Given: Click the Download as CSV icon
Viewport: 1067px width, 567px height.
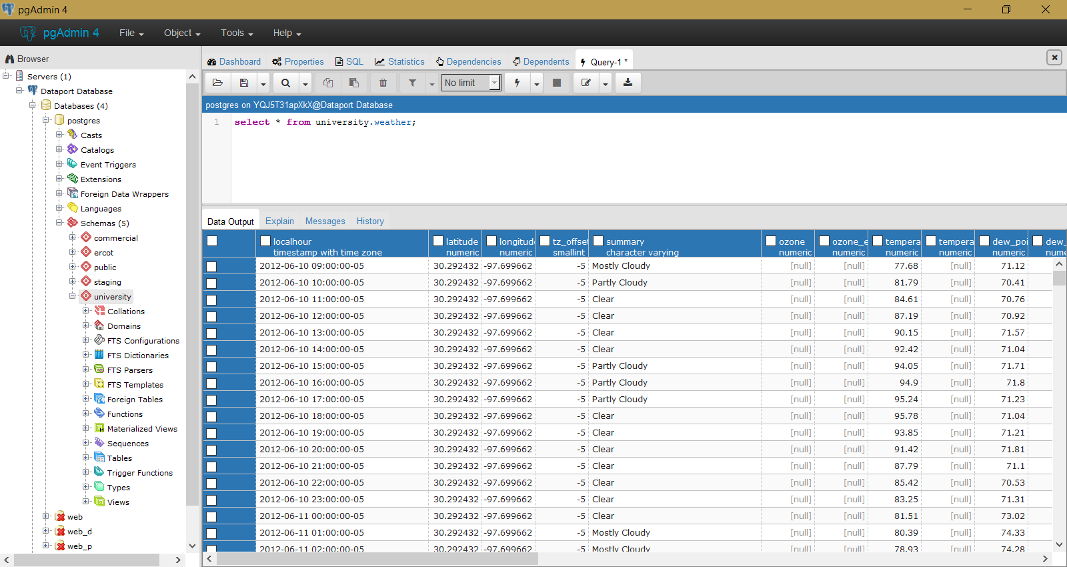Looking at the screenshot, I should tap(628, 83).
